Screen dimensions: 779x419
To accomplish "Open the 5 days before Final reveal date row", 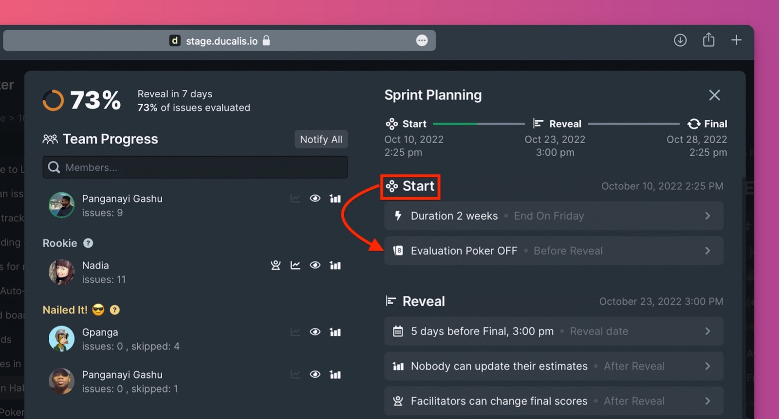I will 554,331.
